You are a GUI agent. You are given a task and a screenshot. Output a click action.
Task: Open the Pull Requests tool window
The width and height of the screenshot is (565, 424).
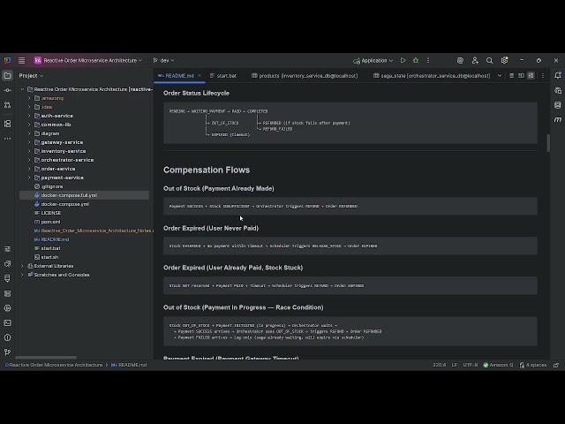coord(7,105)
